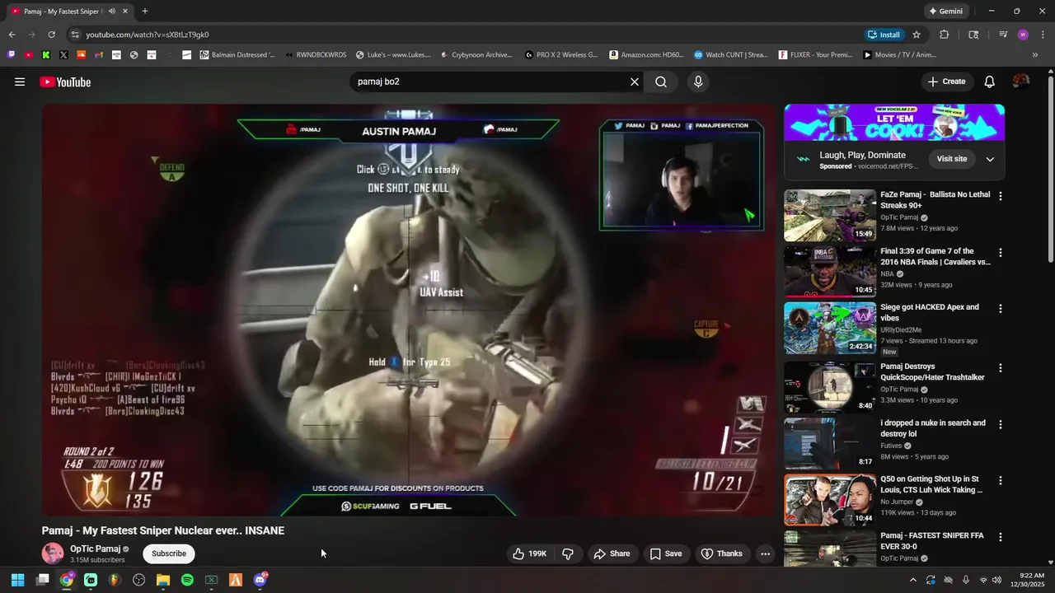This screenshot has width=1055, height=593.
Task: Click the Create button
Action: coord(946,82)
